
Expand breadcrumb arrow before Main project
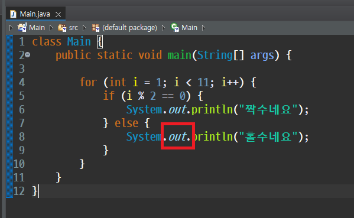click(x=11, y=28)
